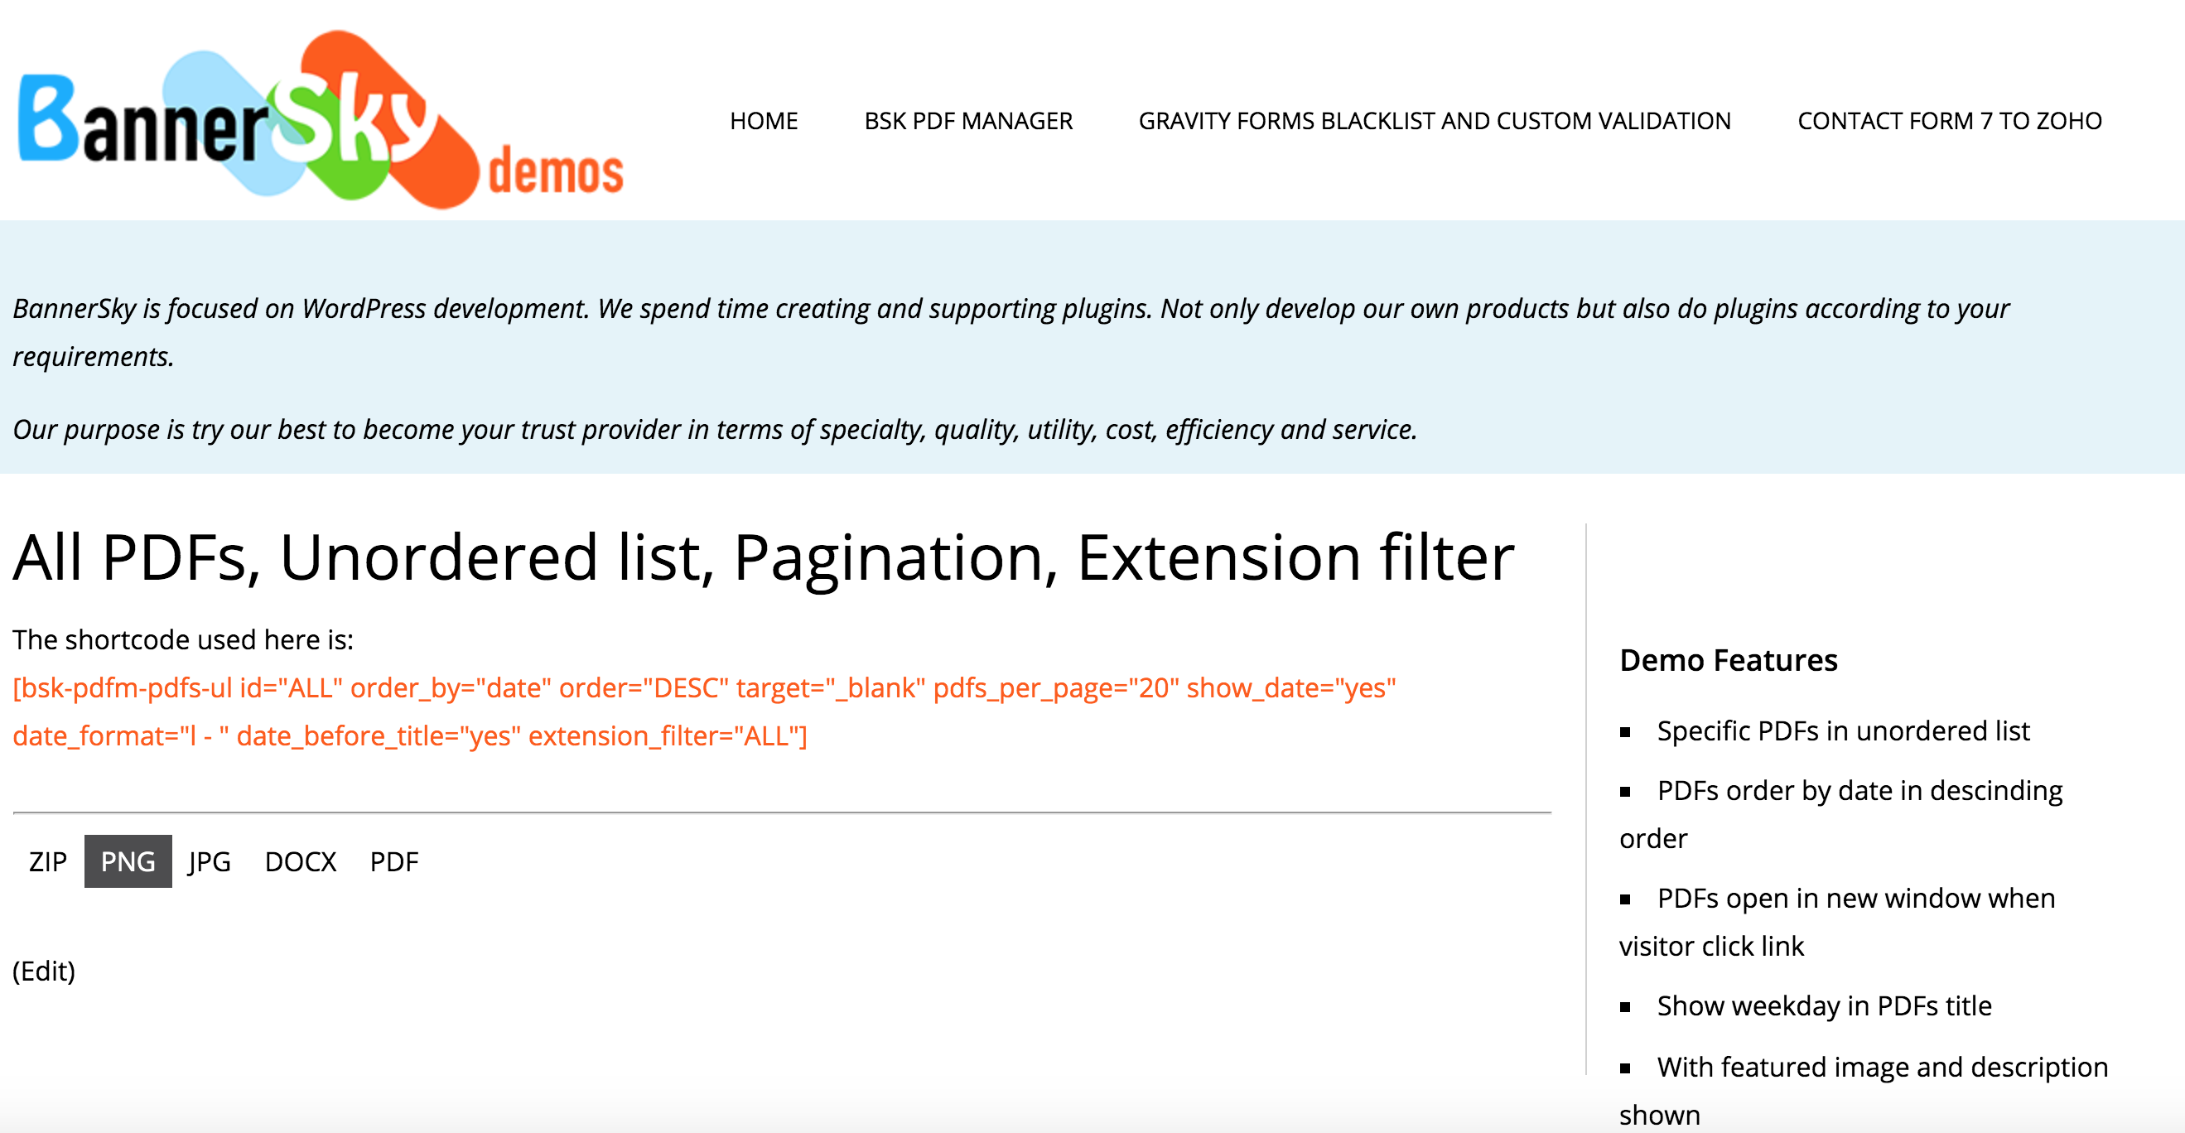The image size is (2185, 1133).
Task: Select the PDF extension filter
Action: (x=393, y=861)
